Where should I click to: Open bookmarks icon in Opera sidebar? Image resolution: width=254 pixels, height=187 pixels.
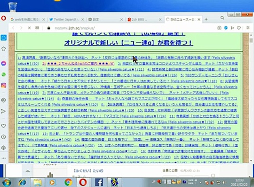4,49
